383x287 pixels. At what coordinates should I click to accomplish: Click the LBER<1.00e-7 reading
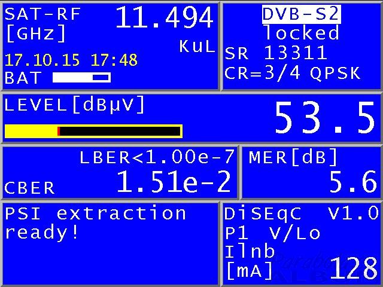point(157,157)
